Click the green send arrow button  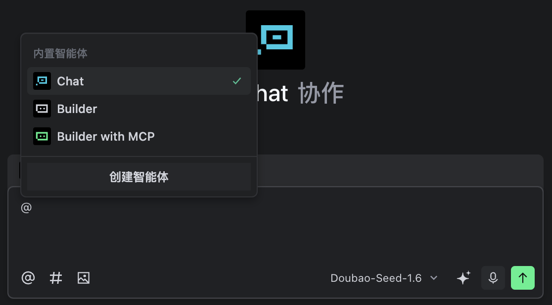(523, 278)
